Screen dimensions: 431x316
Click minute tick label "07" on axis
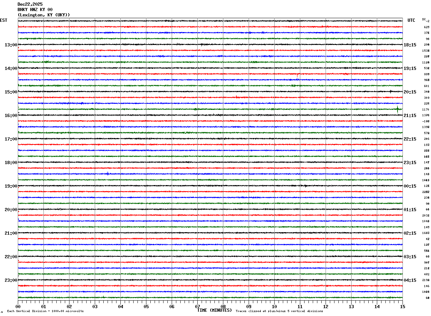pyautogui.click(x=197, y=306)
